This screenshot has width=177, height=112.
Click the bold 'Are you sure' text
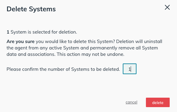click(20, 42)
